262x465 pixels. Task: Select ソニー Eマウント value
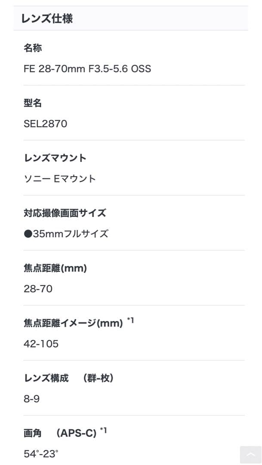(60, 179)
